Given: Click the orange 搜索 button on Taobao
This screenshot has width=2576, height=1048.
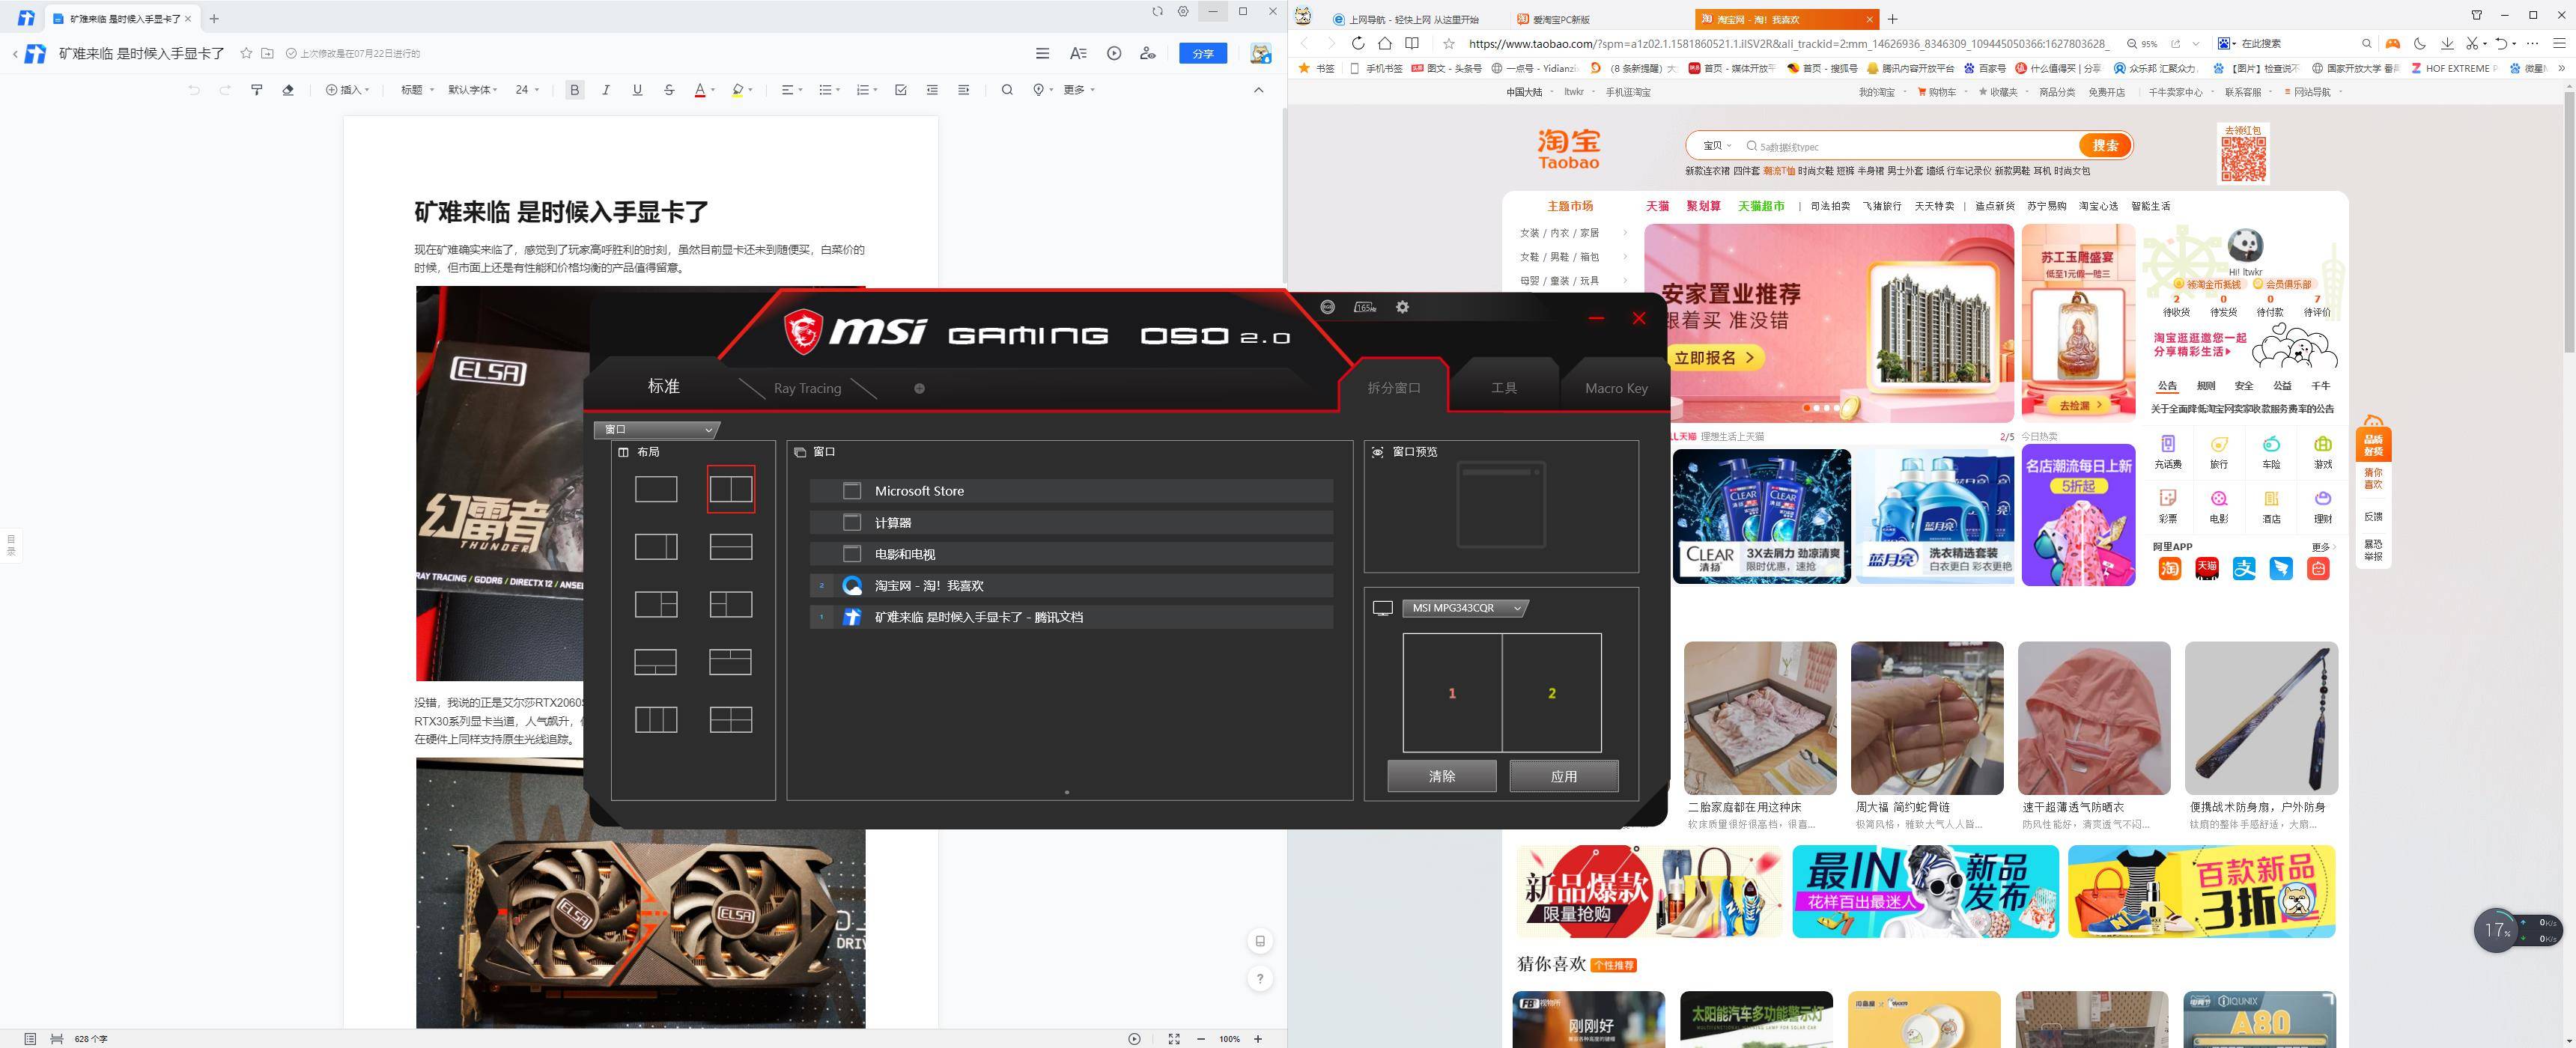Looking at the screenshot, I should click(2105, 145).
